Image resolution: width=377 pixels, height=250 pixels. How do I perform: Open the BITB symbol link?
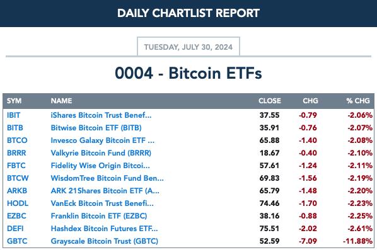click(x=15, y=128)
